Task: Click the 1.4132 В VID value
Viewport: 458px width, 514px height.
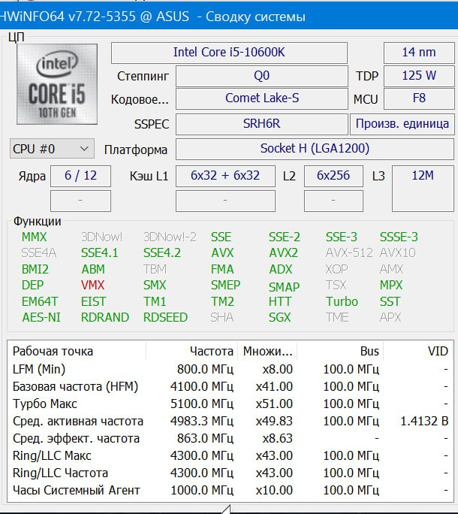Action: click(424, 422)
